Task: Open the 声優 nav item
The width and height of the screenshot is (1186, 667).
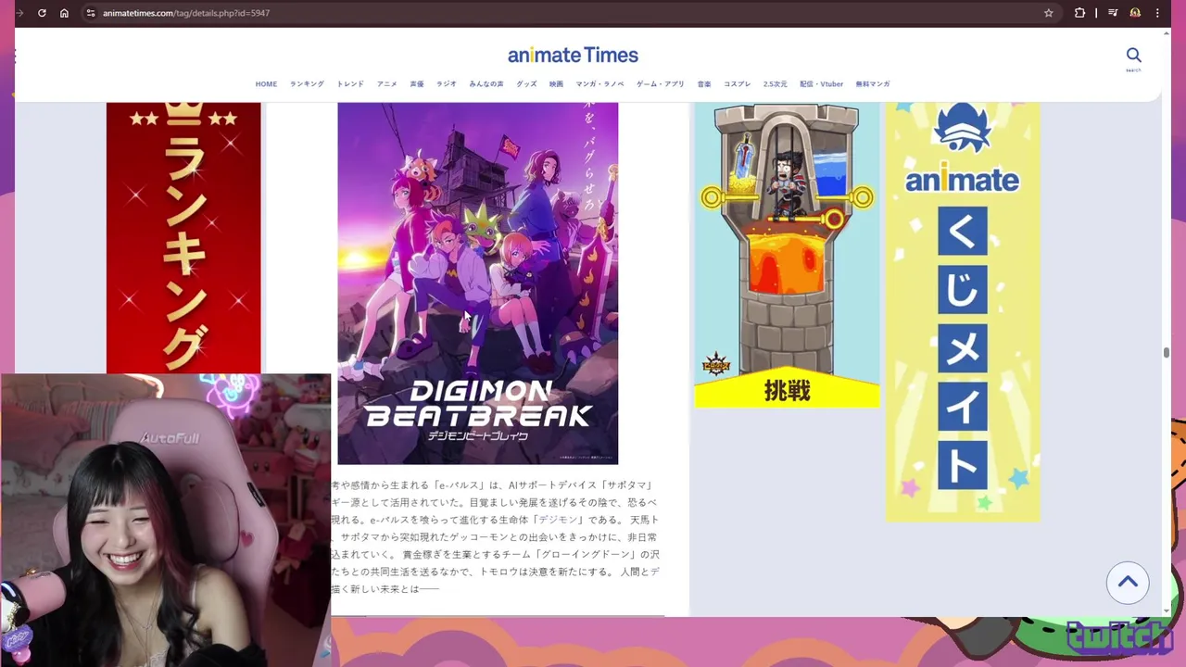Action: pos(417,84)
